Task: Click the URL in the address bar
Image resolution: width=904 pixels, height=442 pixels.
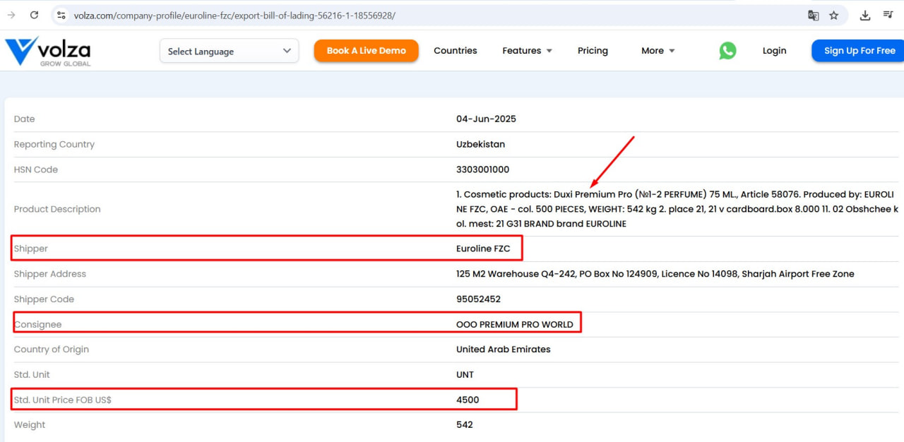Action: click(x=234, y=15)
